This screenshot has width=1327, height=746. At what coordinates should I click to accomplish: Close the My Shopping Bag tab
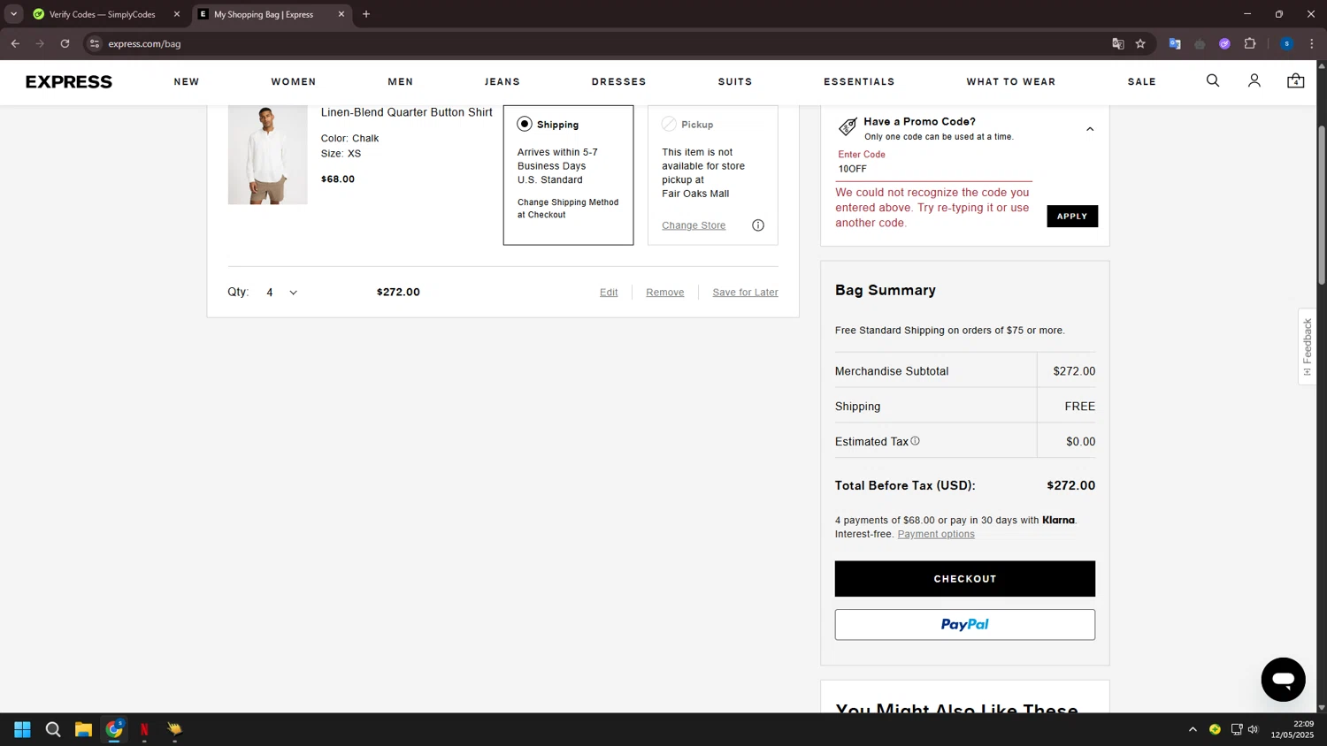pos(341,14)
